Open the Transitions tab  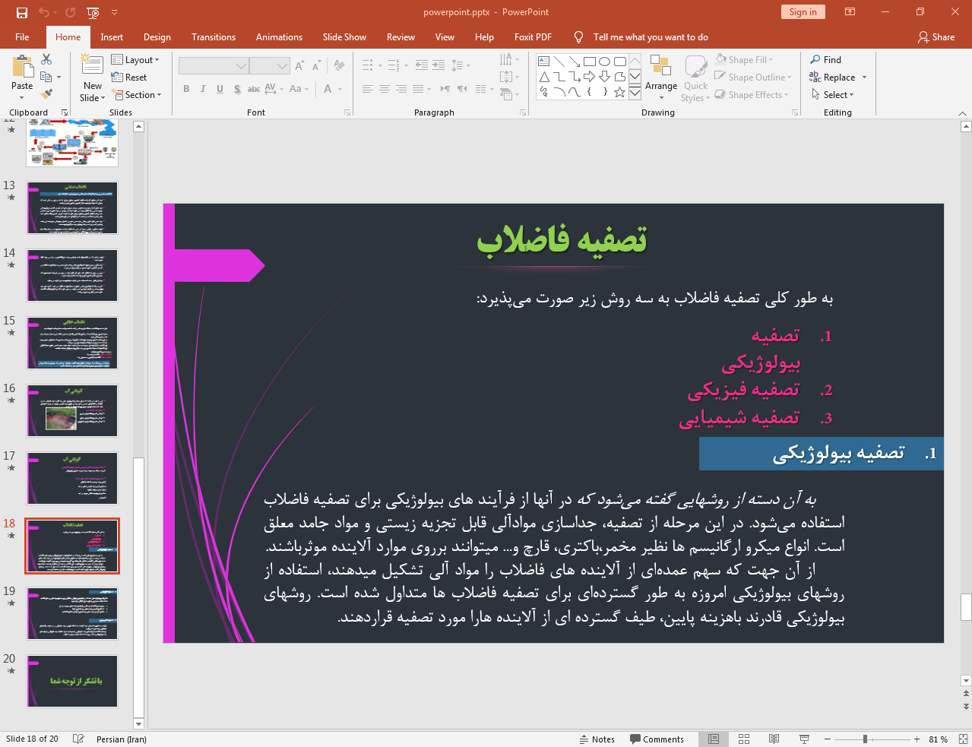[214, 37]
